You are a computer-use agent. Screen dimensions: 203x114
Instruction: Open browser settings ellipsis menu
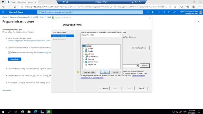tap(200, 7)
